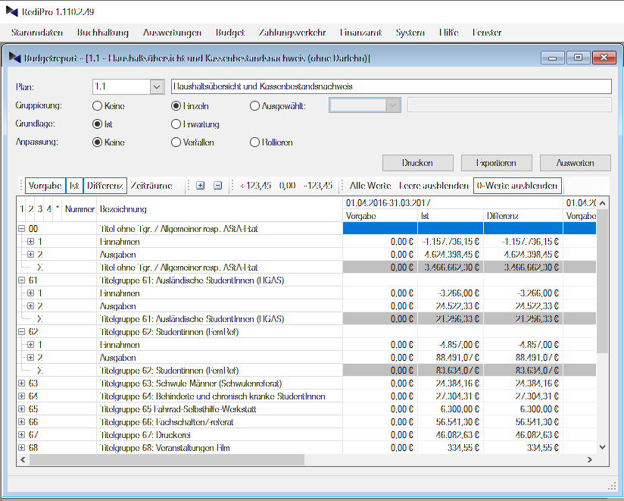Screen dimensions: 624x501
Task: Open the Zeiträume dropdown menu
Action: 156,186
